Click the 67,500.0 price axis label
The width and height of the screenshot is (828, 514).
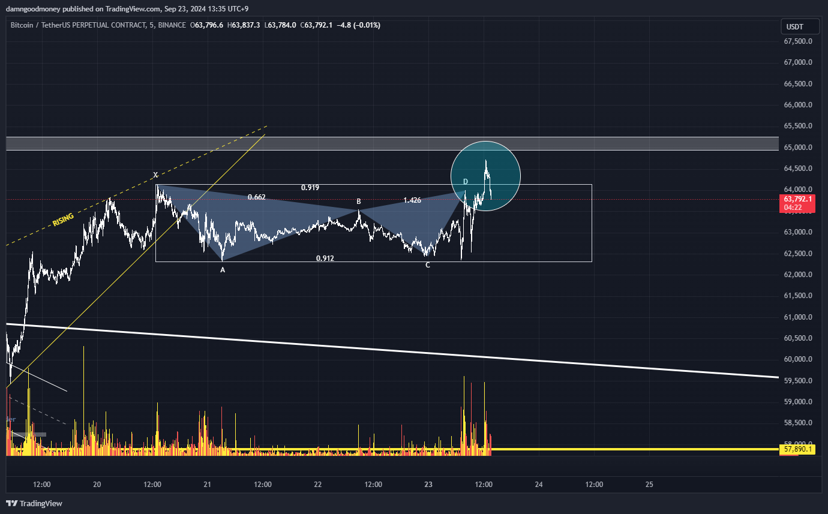pos(799,41)
